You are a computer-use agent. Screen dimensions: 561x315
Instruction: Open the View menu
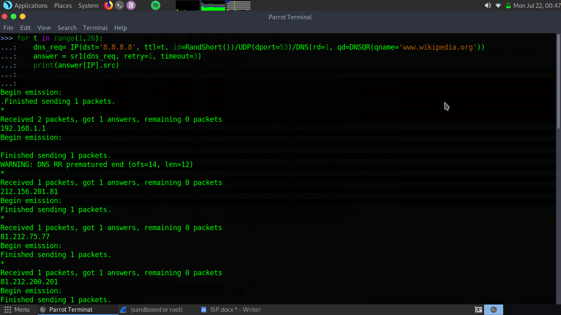pos(44,28)
